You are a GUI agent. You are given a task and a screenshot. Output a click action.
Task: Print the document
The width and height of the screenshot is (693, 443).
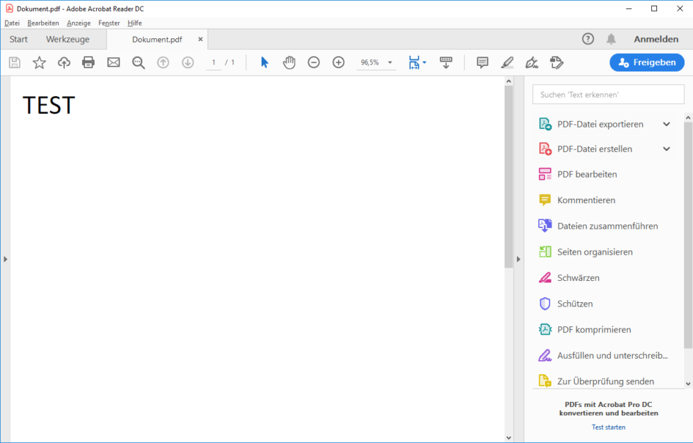click(x=88, y=62)
